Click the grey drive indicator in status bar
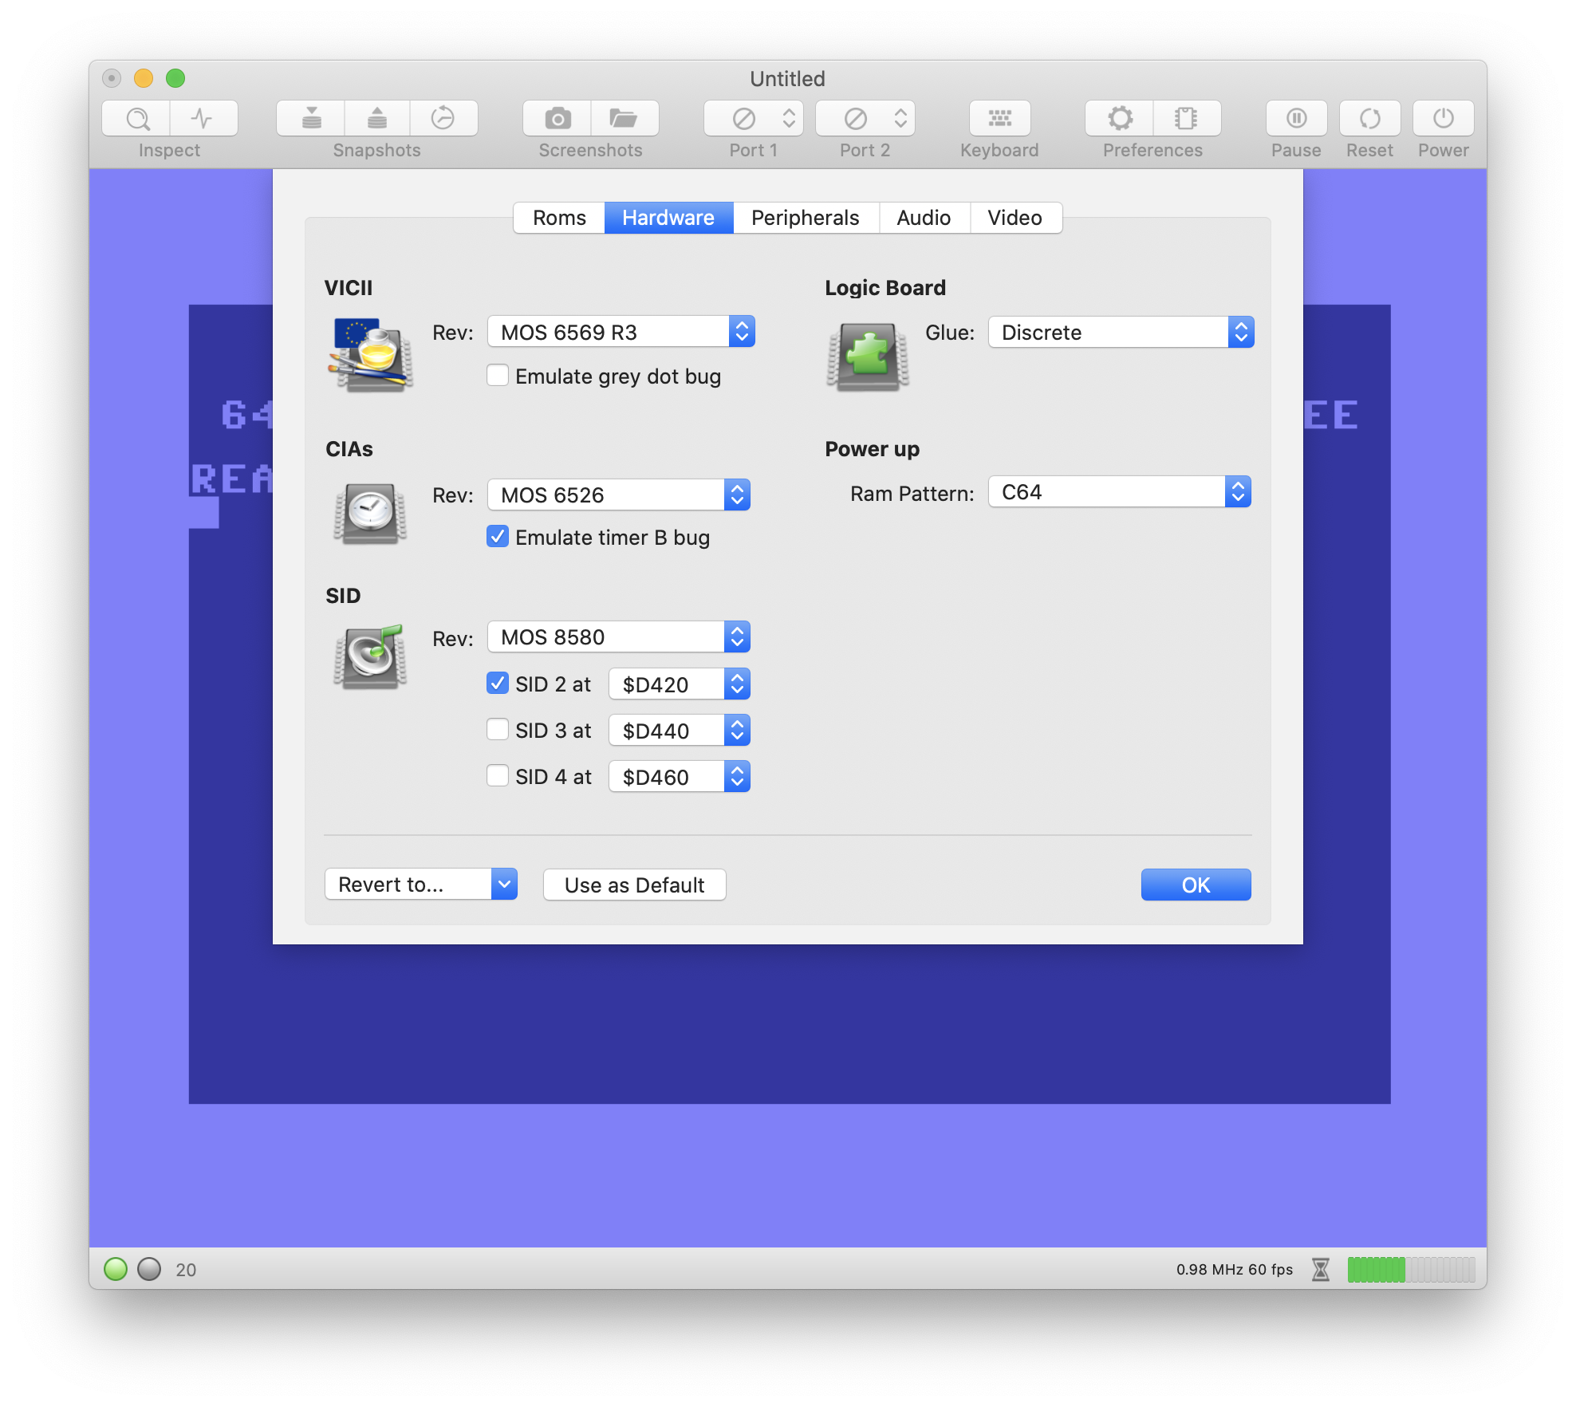 pyautogui.click(x=149, y=1269)
